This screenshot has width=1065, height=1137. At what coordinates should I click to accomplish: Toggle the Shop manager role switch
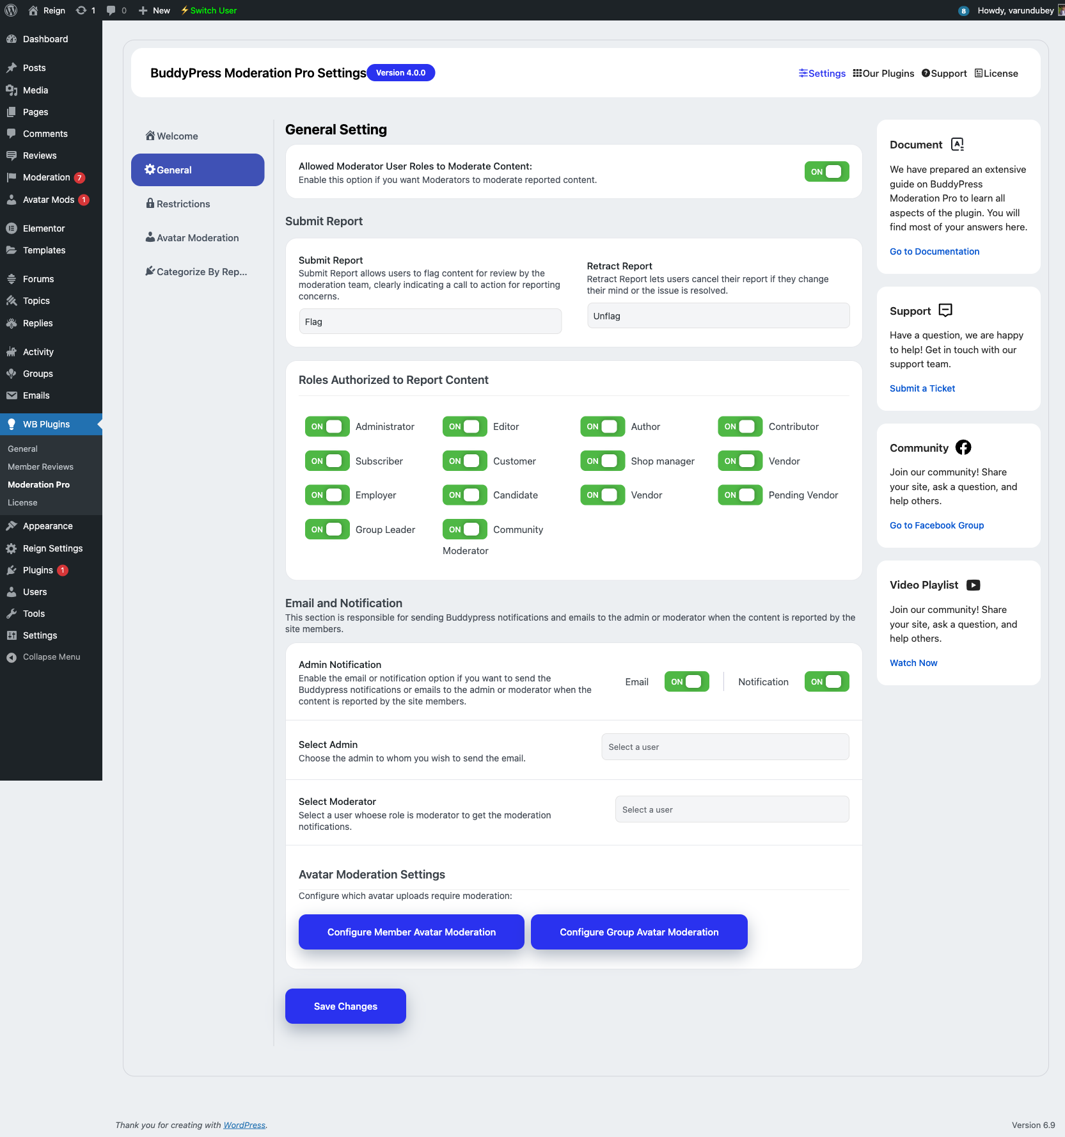[603, 461]
